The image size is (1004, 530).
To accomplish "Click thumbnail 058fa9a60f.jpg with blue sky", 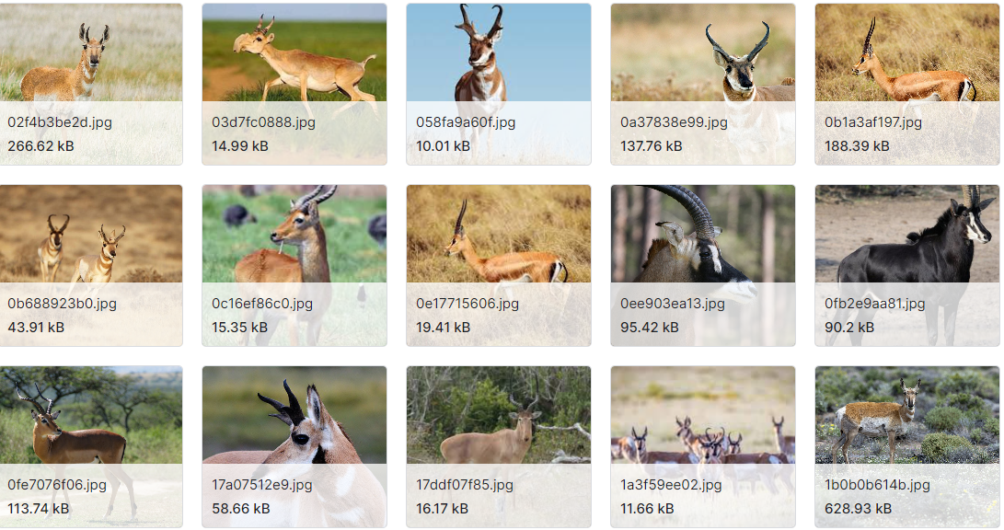I will pos(499,84).
